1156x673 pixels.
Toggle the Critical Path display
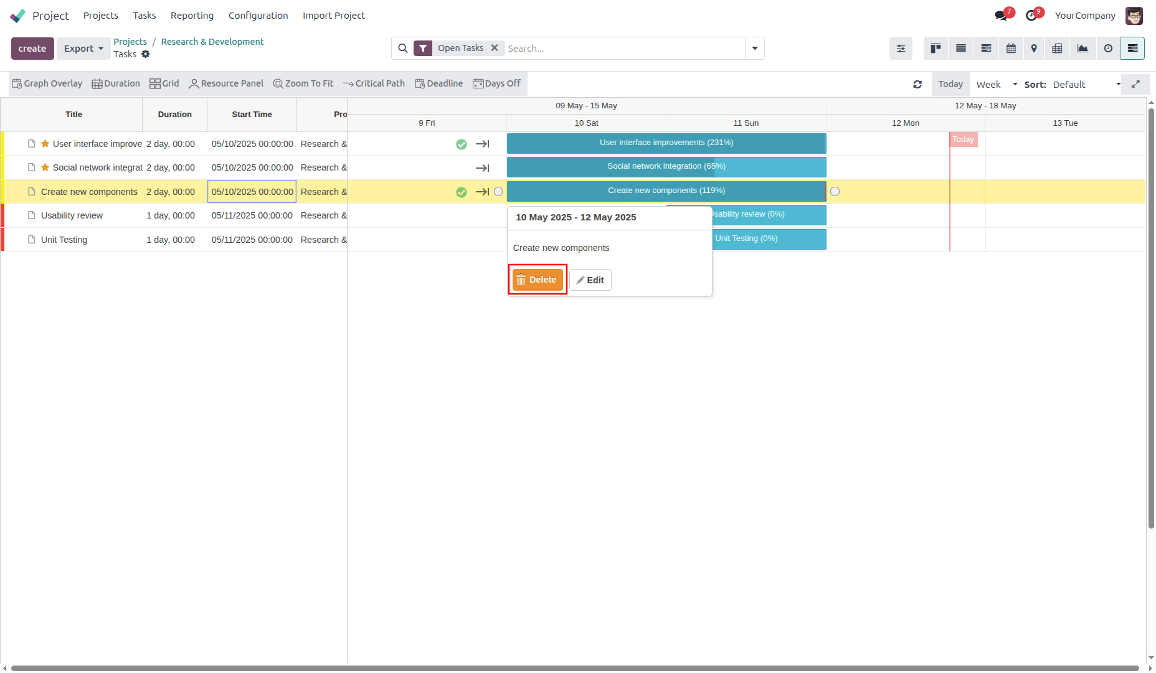(x=374, y=83)
